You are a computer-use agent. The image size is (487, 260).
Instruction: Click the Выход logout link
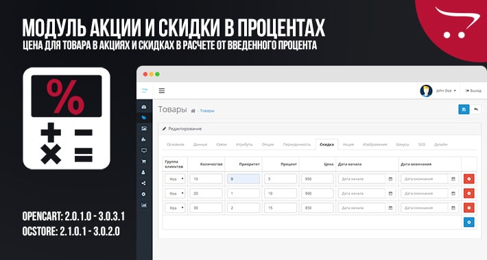click(x=473, y=91)
